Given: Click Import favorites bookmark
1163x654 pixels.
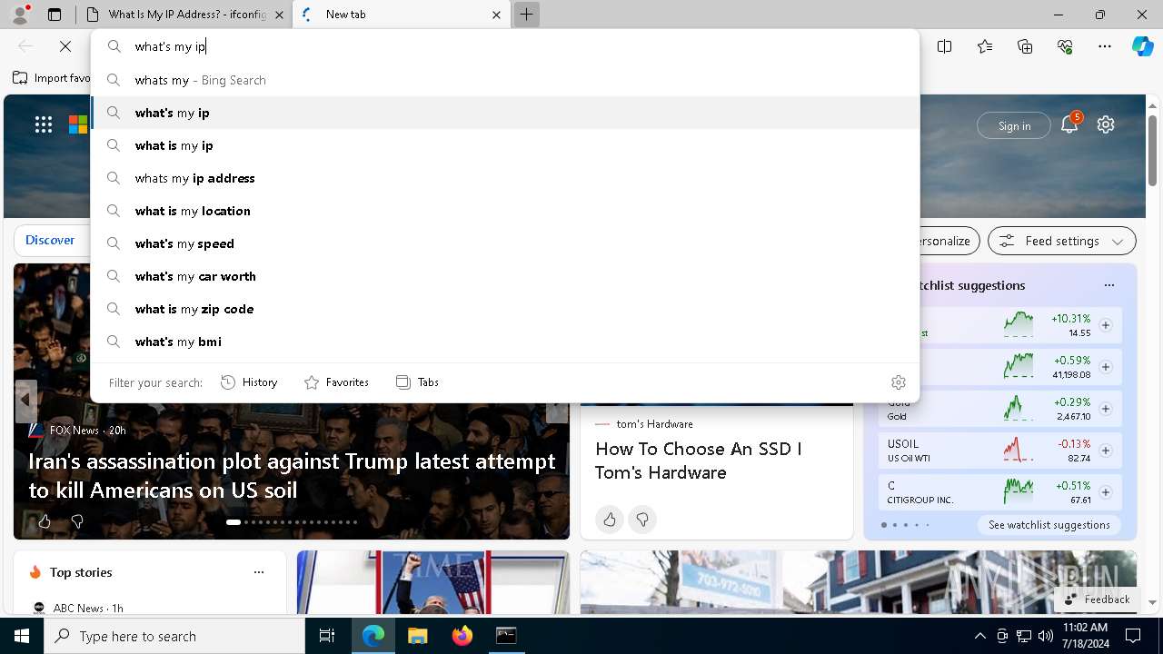Looking at the screenshot, I should tap(52, 78).
